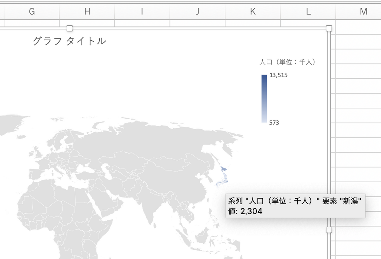Click the column I header
Screen dimensions: 381x259
142,12
